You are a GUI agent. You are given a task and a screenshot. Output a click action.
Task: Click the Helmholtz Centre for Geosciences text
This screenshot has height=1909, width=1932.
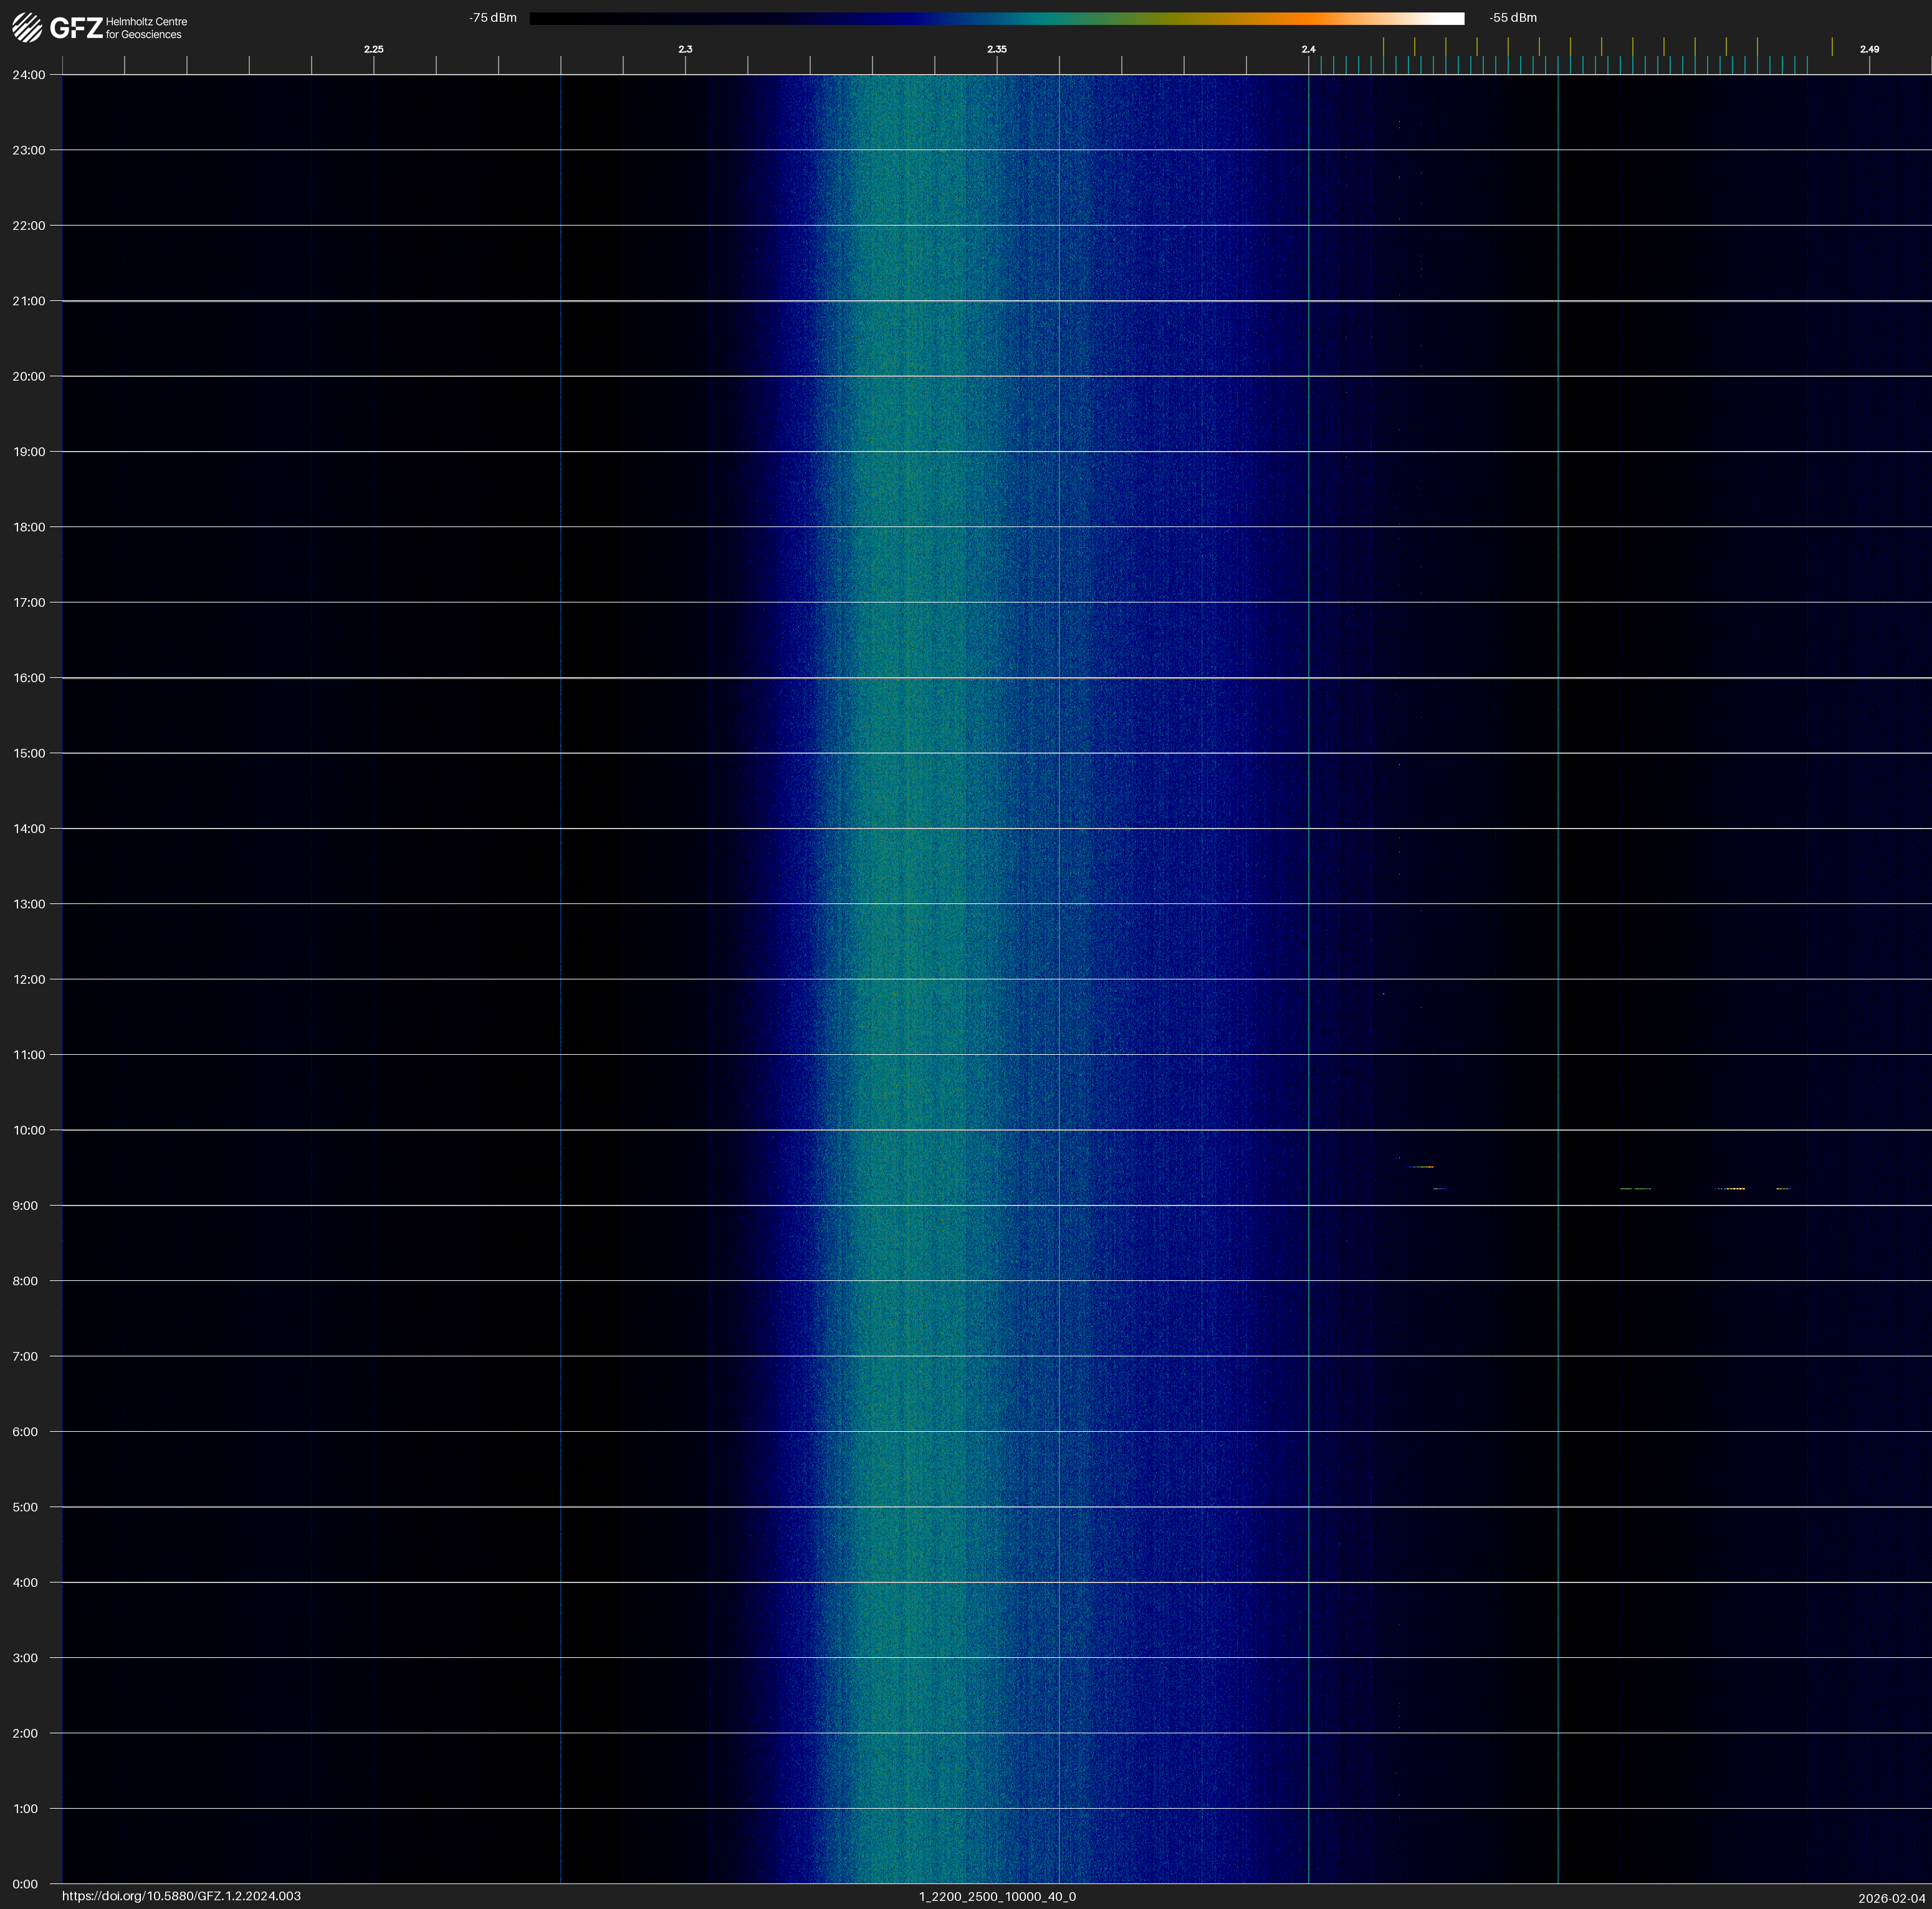[146, 28]
